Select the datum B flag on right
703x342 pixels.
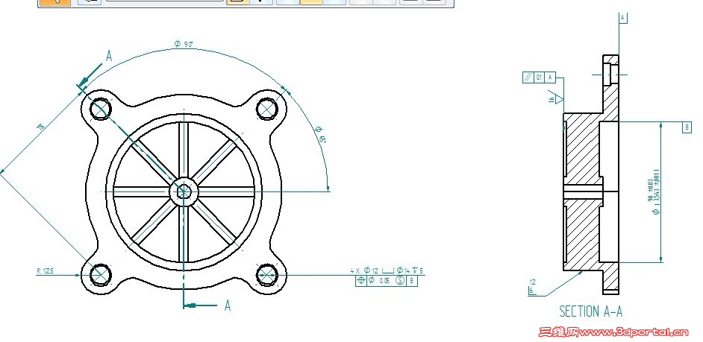click(687, 127)
